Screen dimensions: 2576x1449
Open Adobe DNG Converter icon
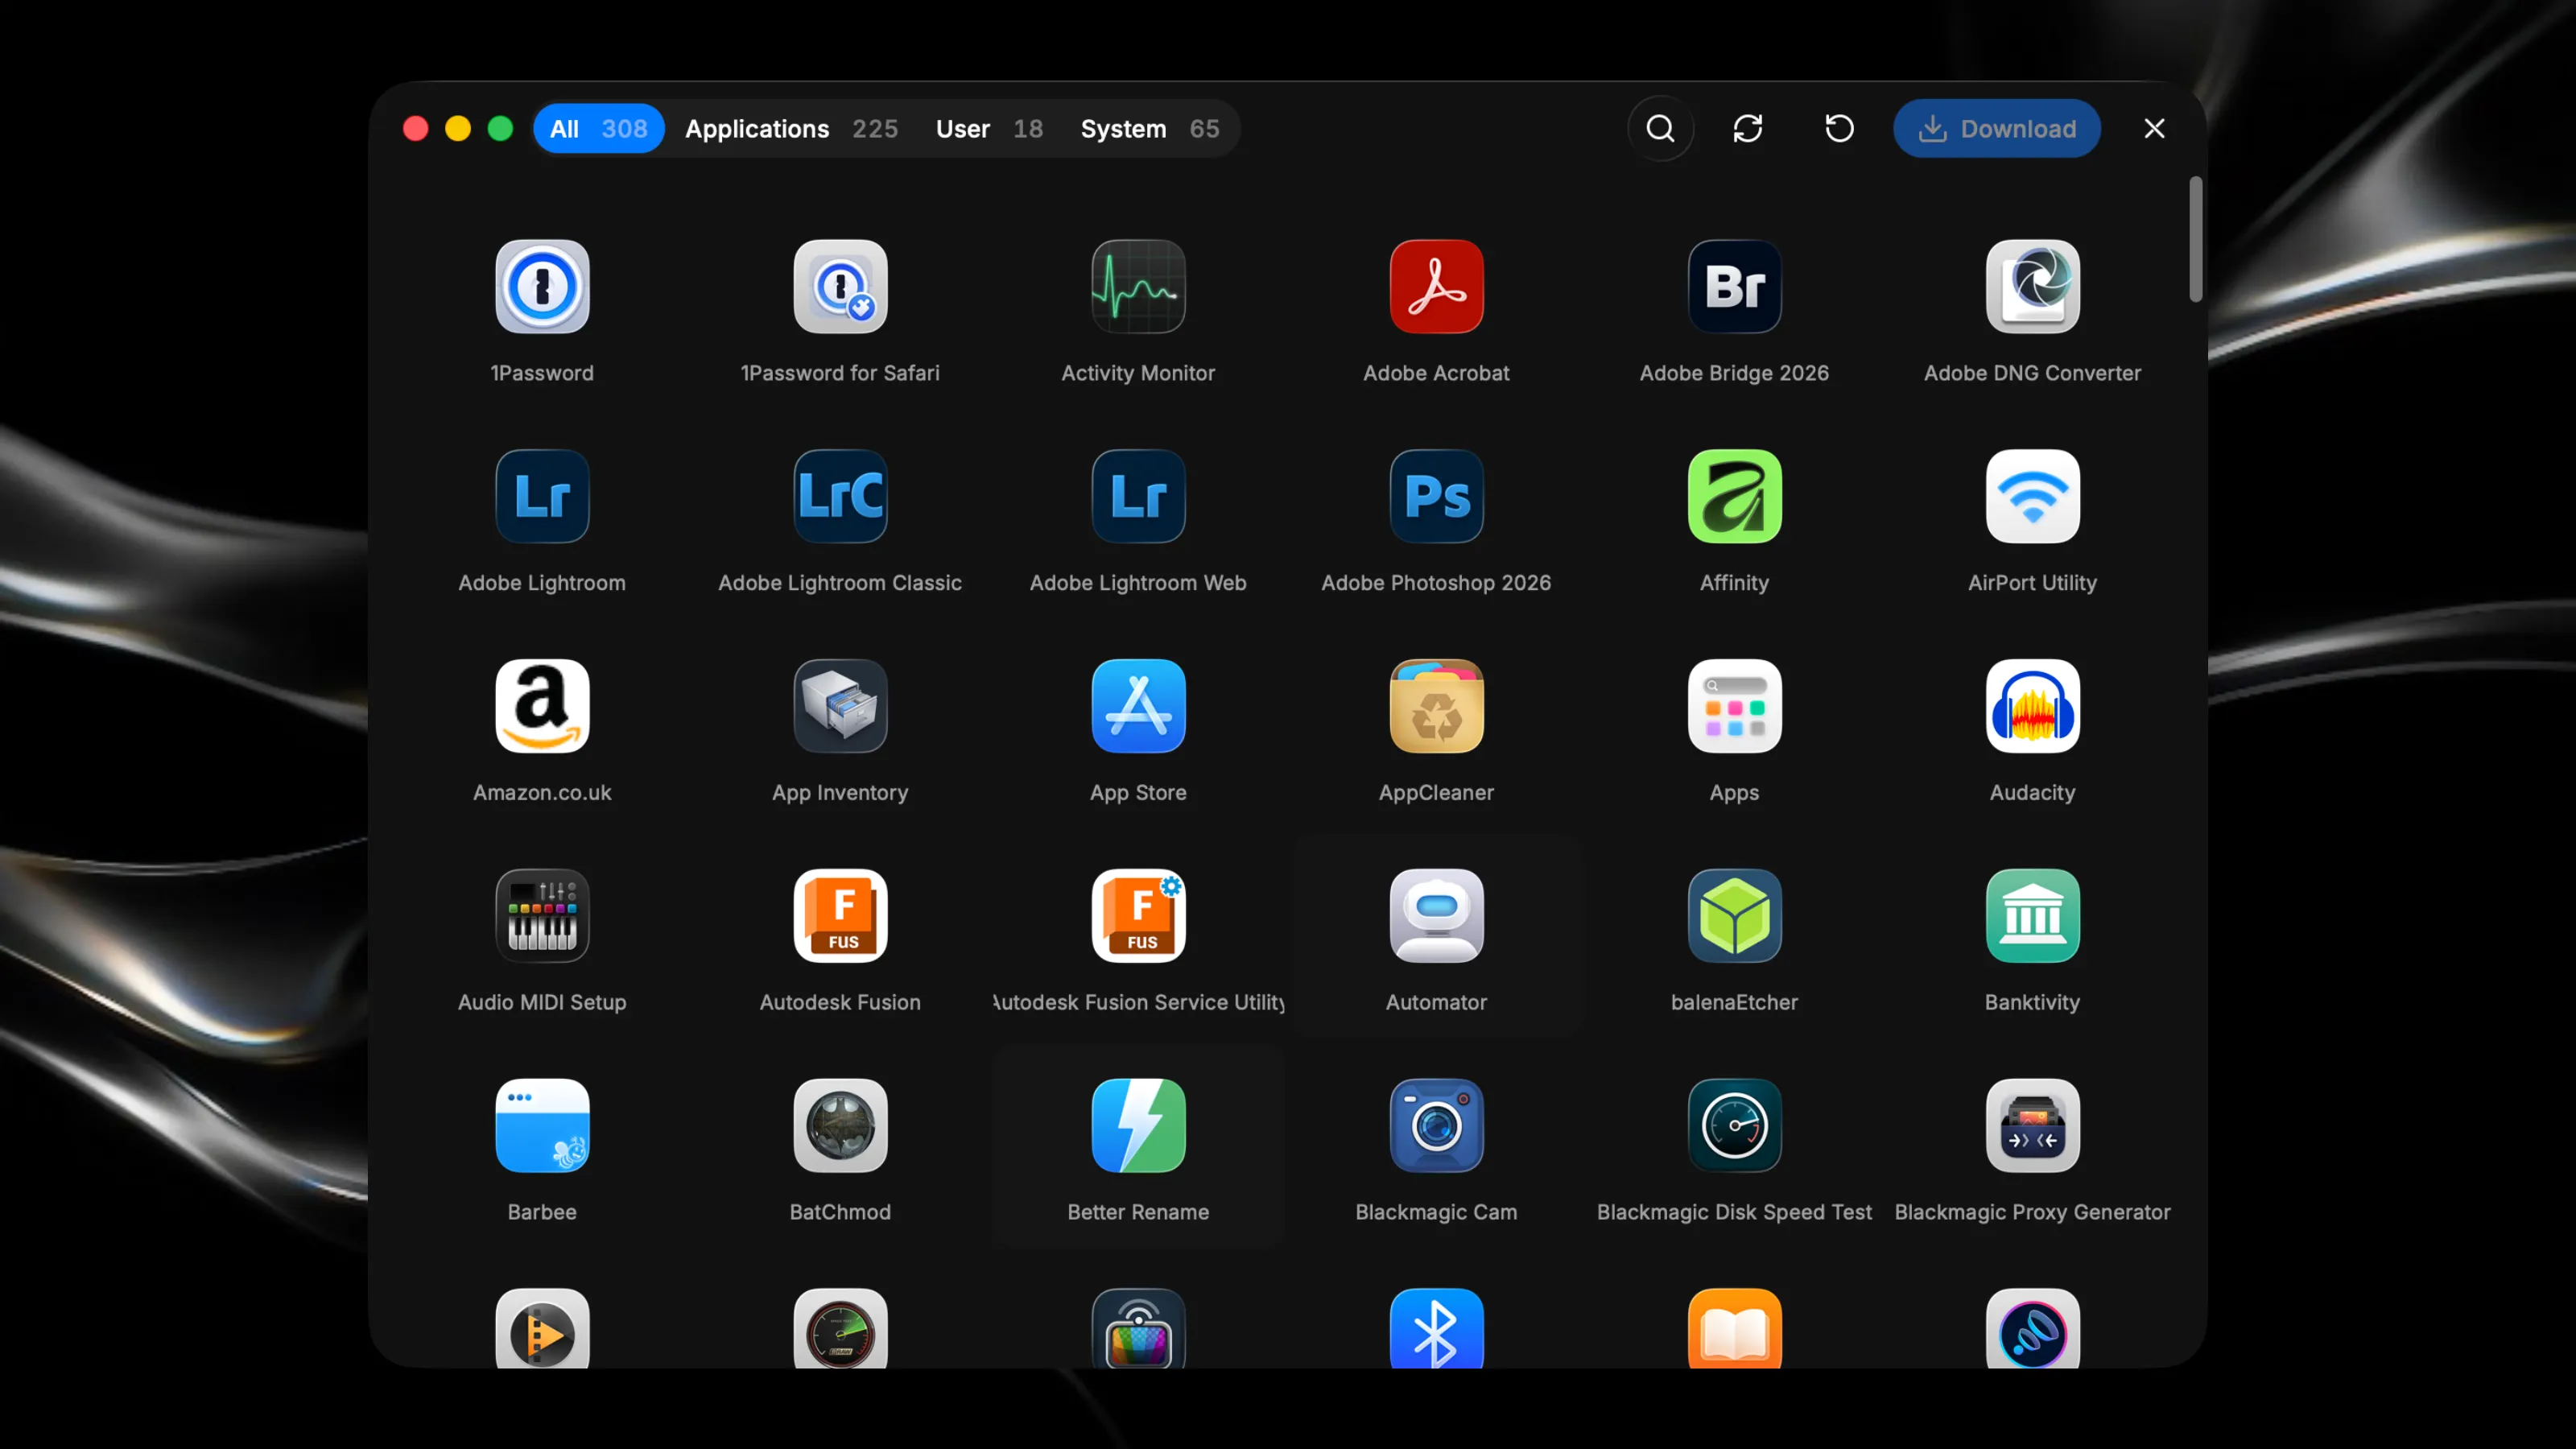[2032, 286]
